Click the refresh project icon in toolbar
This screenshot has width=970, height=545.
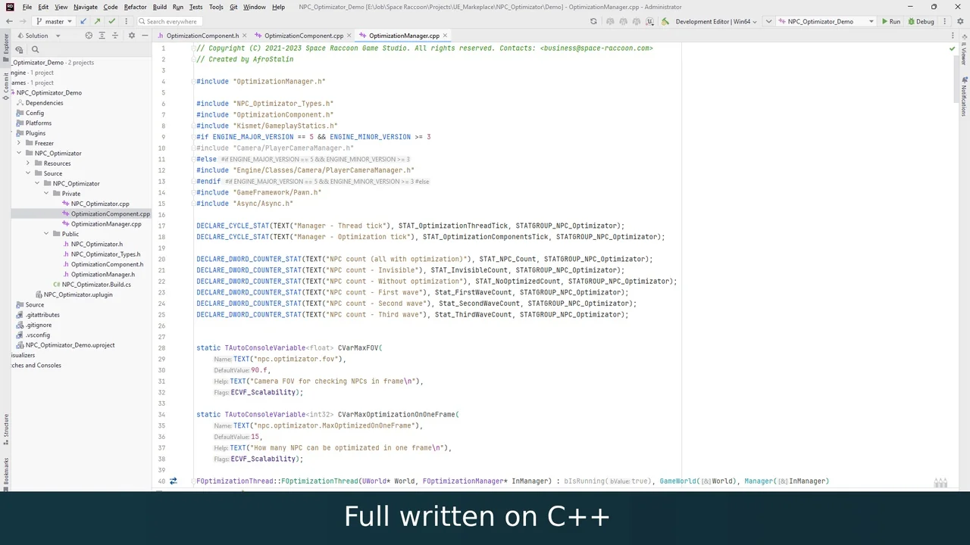(x=593, y=21)
